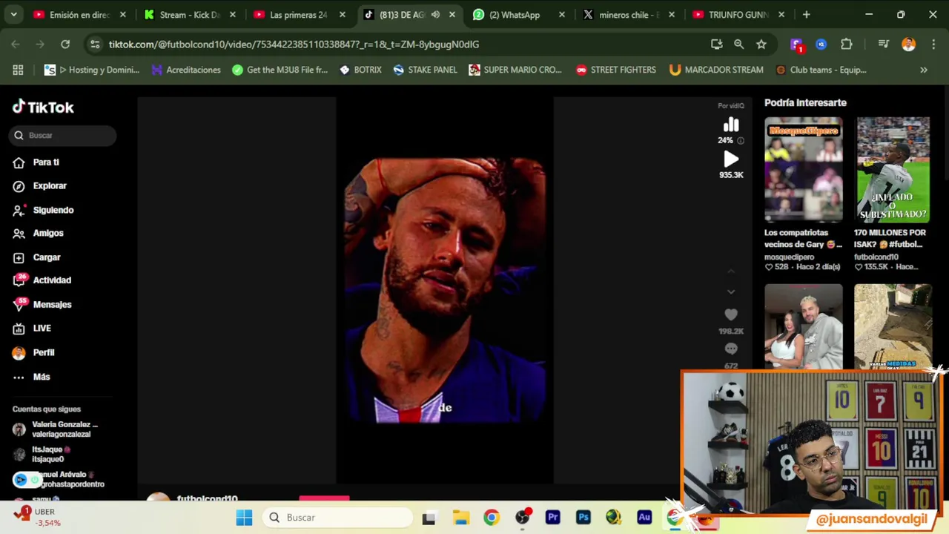Image resolution: width=949 pixels, height=534 pixels.
Task: Open the BOTRIX bookmark
Action: click(x=360, y=70)
